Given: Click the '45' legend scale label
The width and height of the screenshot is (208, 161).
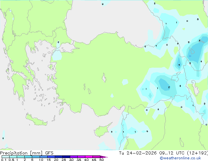Looking at the screenshot, I should [x=94, y=160].
